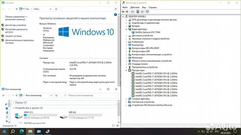The width and height of the screenshot is (241, 135).
Task: Show hidden tray icons chevron
Action: click(x=199, y=132)
